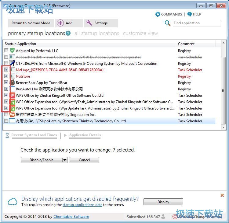This screenshot has width=229, height=223.
Task: Click the MeLogo entry icon
Action: pos(12,70)
